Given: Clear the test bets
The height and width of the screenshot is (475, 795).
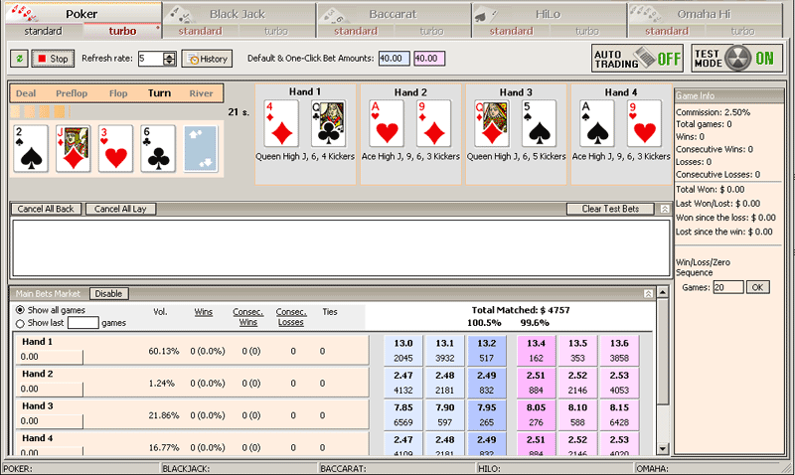Looking at the screenshot, I should (x=610, y=209).
